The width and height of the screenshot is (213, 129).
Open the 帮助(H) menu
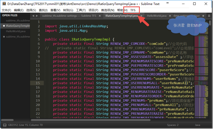click(122, 10)
